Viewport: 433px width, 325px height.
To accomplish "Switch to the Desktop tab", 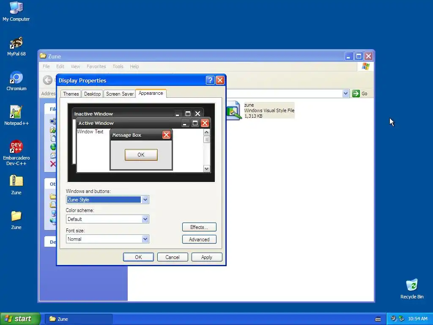I will [x=92, y=94].
